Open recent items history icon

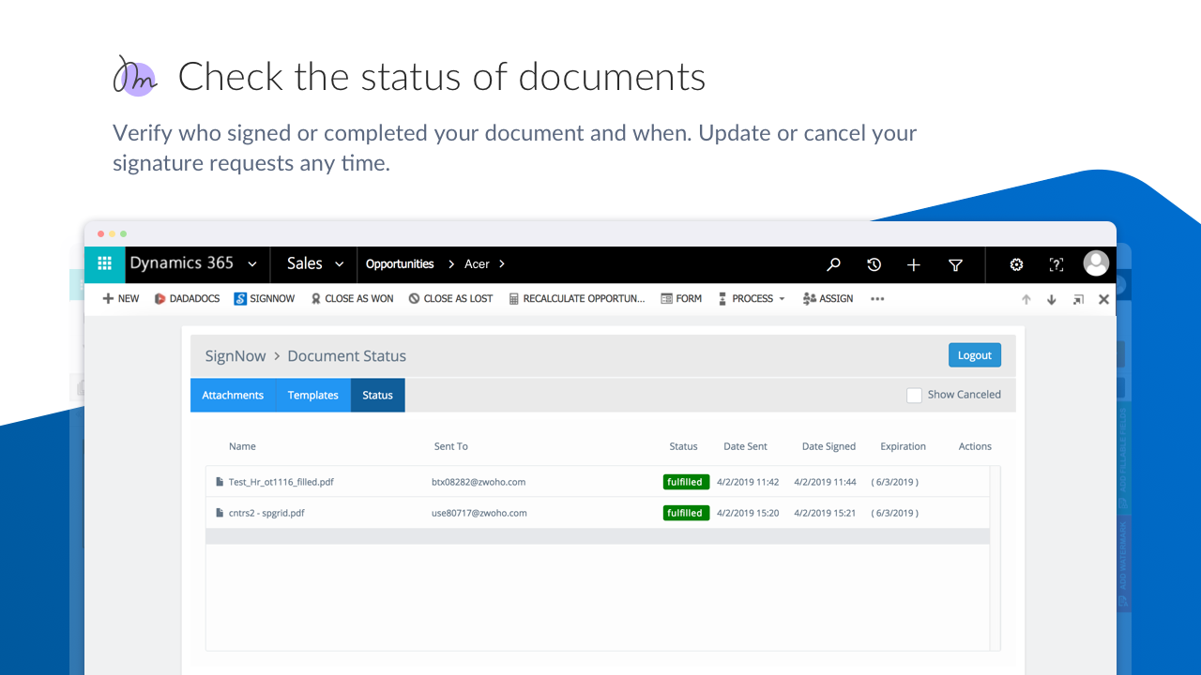[x=874, y=265]
